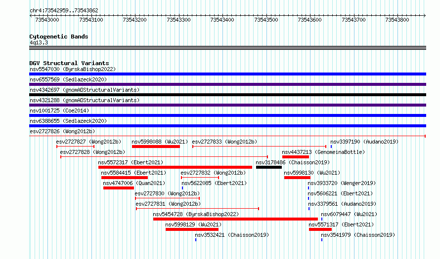440x259 pixels.
Task: Click the thin red line under esv2727831
Action: click(197, 209)
